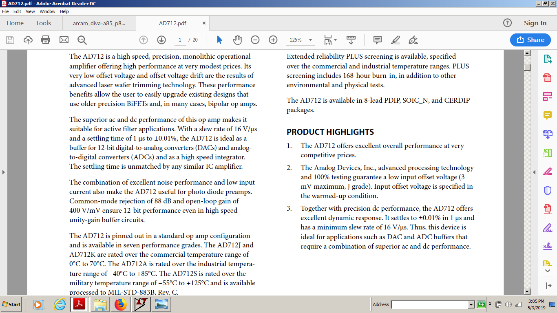Open the Sign document pen tool
557x313 pixels.
413,40
